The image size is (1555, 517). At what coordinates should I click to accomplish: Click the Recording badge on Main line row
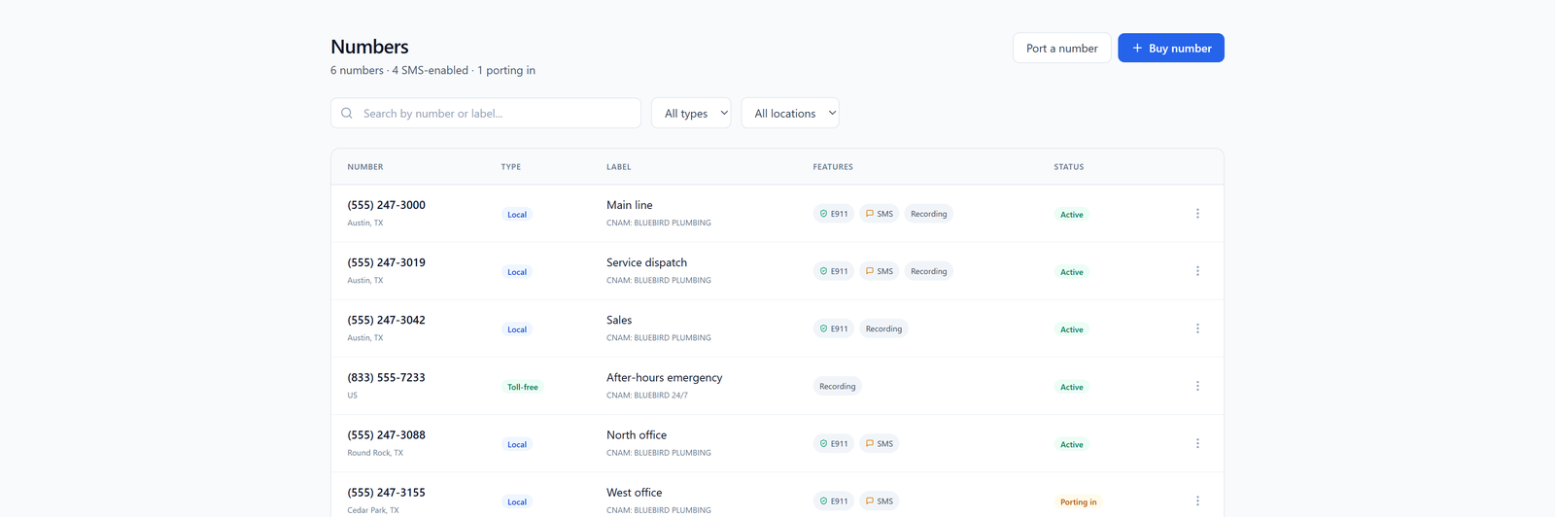click(x=929, y=214)
